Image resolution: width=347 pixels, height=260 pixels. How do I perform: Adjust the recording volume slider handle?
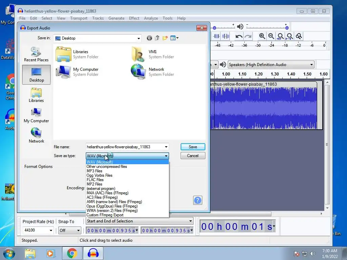[x=214, y=28]
